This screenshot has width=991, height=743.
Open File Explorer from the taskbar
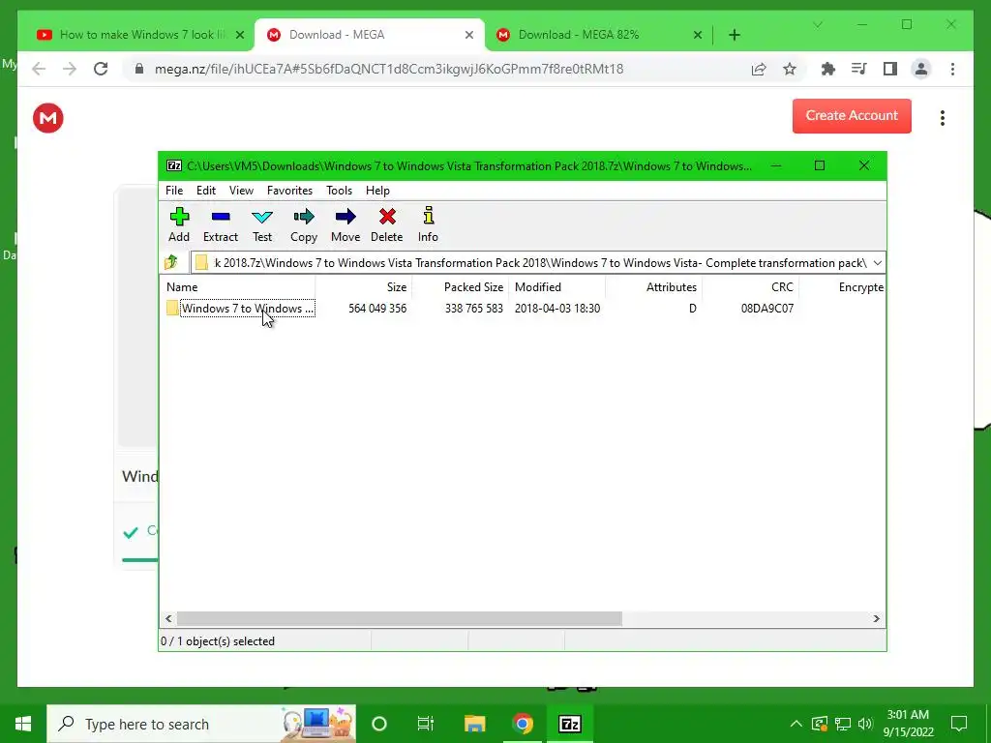pyautogui.click(x=474, y=724)
